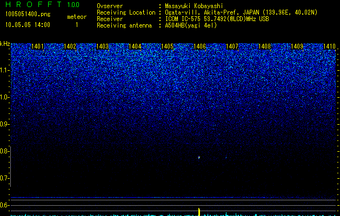Click the 1403 time marker

102,46
